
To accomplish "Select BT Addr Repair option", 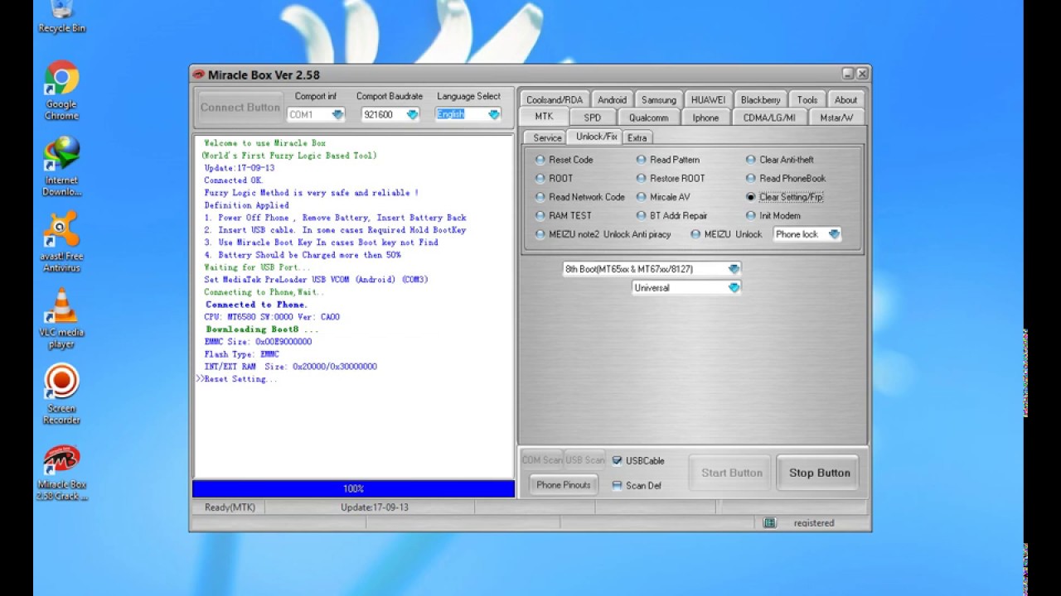I will 672,215.
